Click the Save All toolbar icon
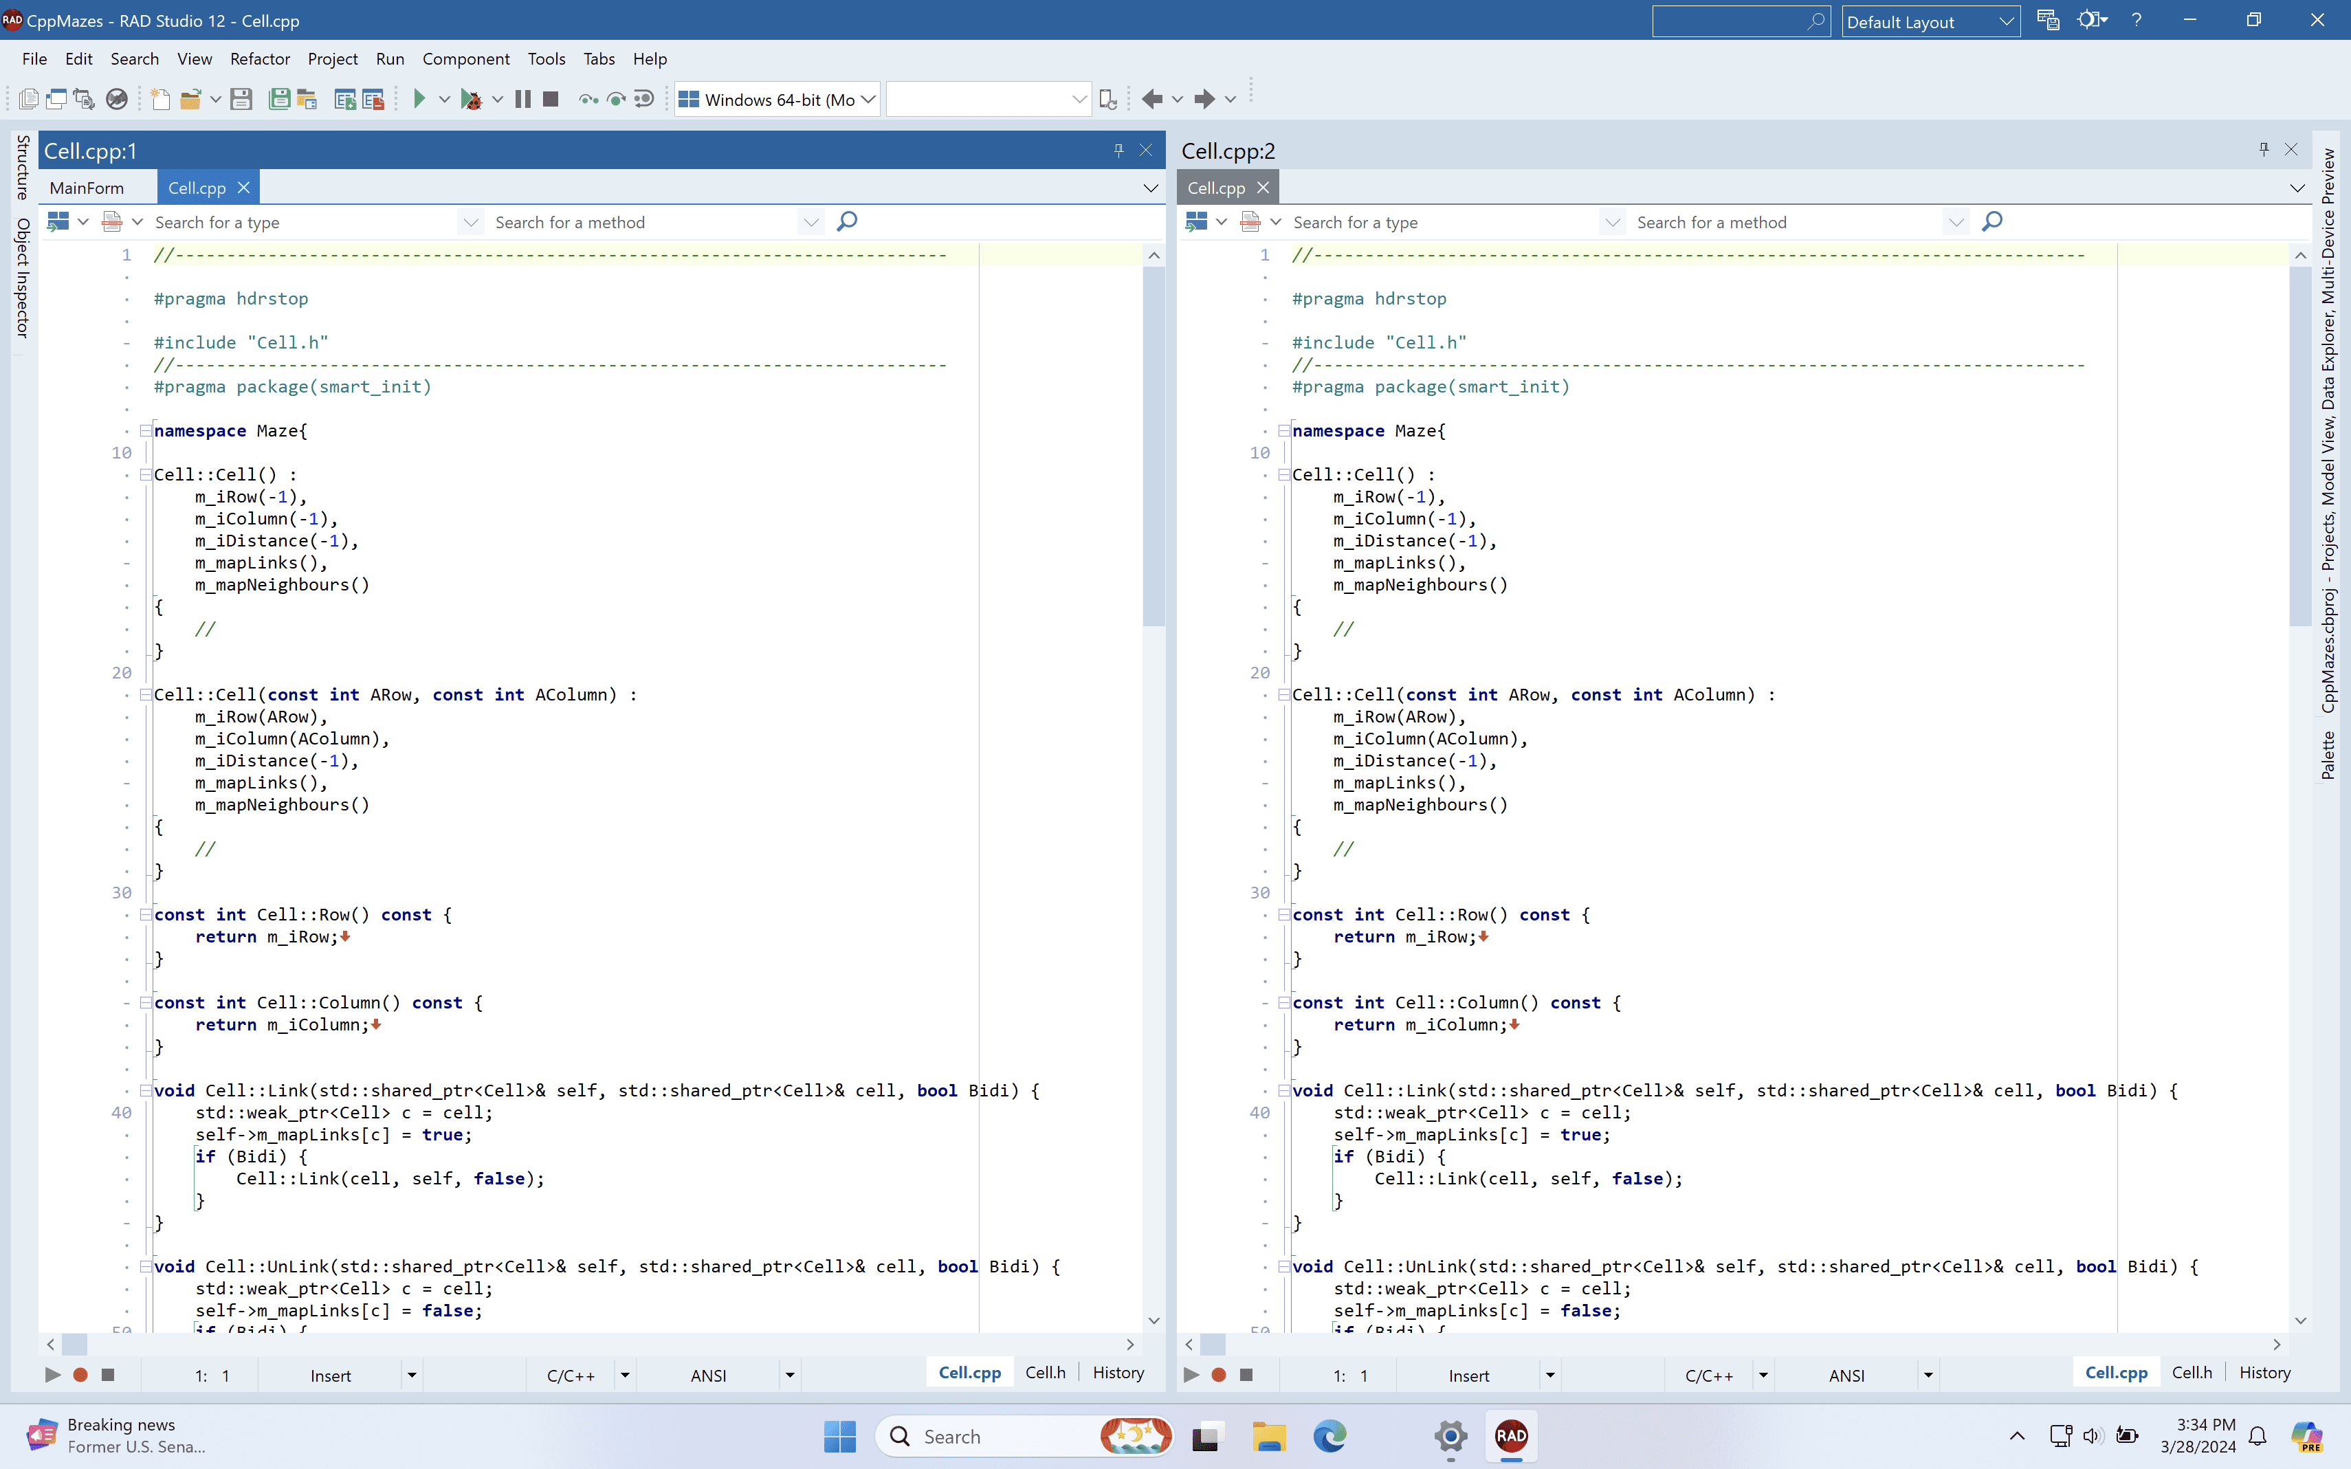Screen dimensions: 2351x1469 tap(279, 99)
